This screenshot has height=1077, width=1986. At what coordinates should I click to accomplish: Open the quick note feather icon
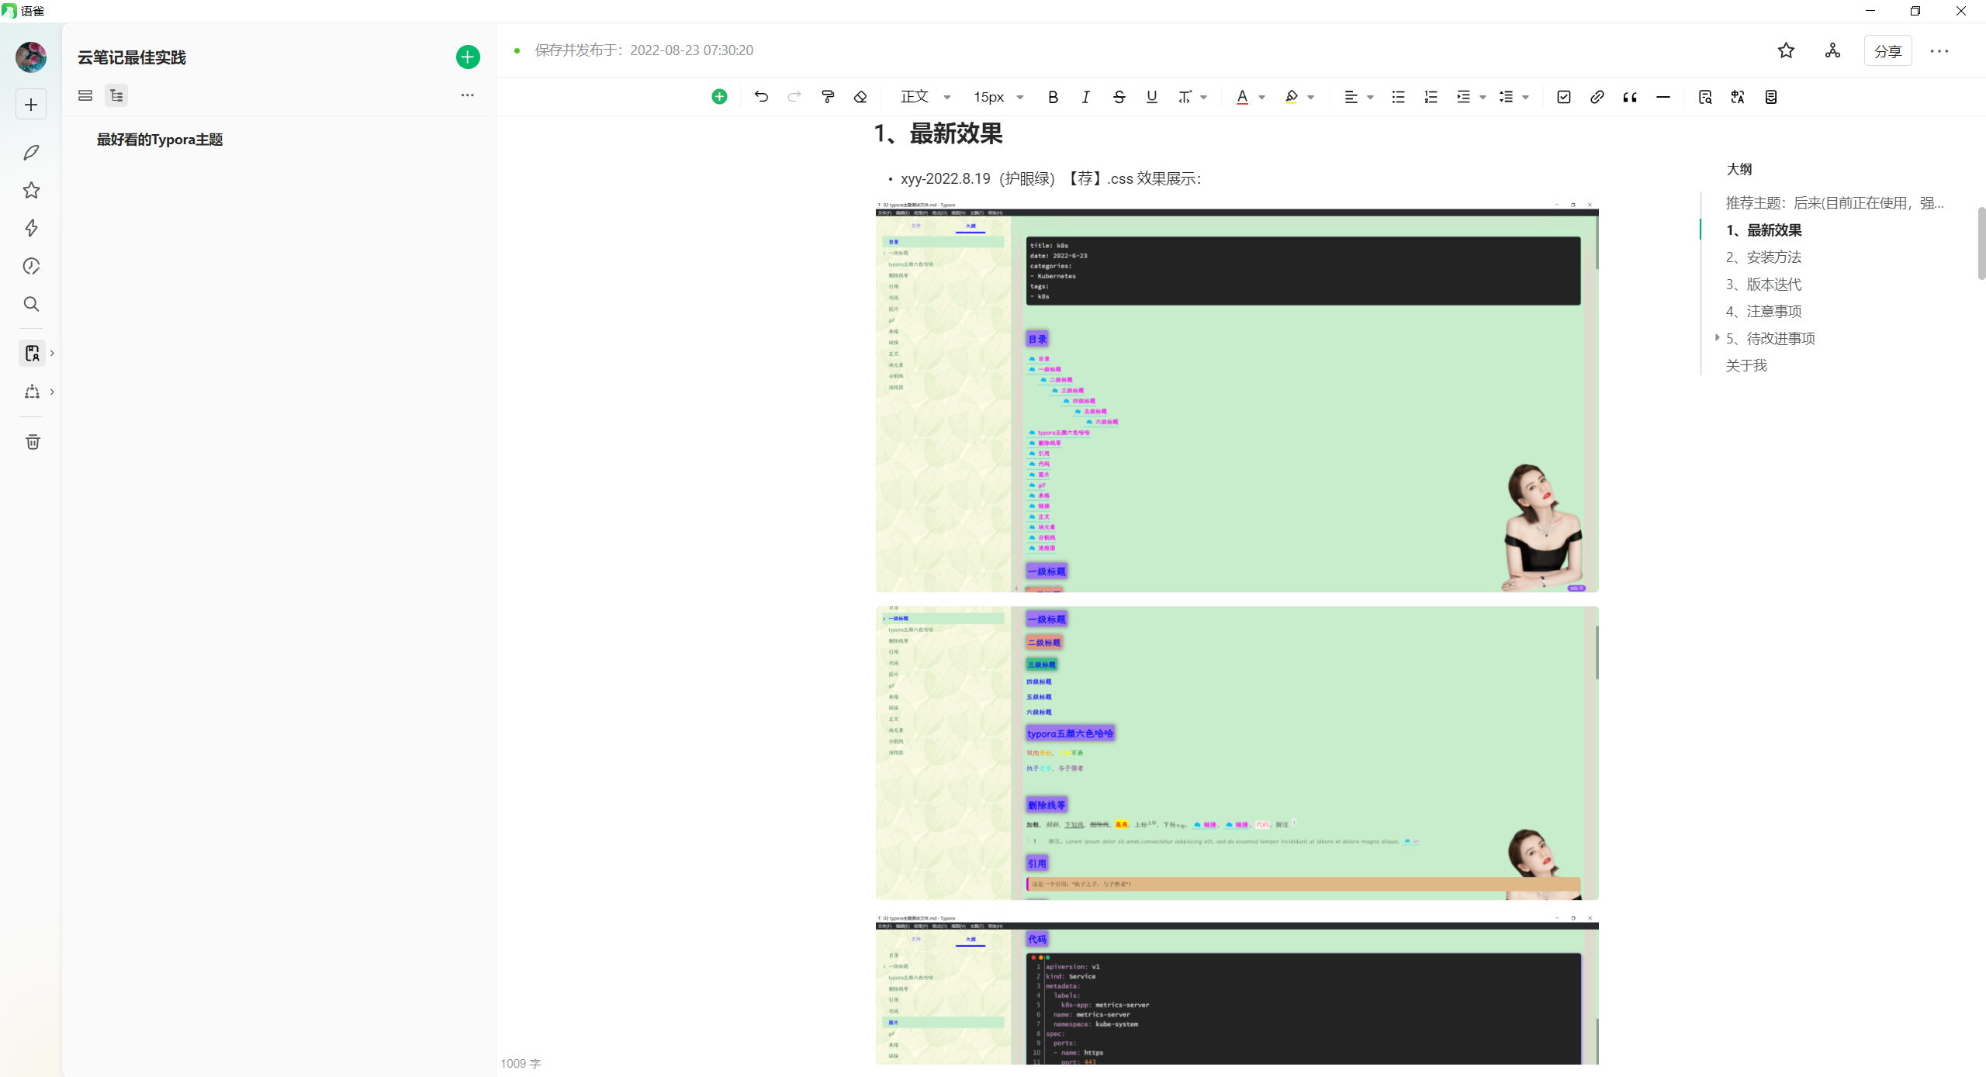(31, 153)
